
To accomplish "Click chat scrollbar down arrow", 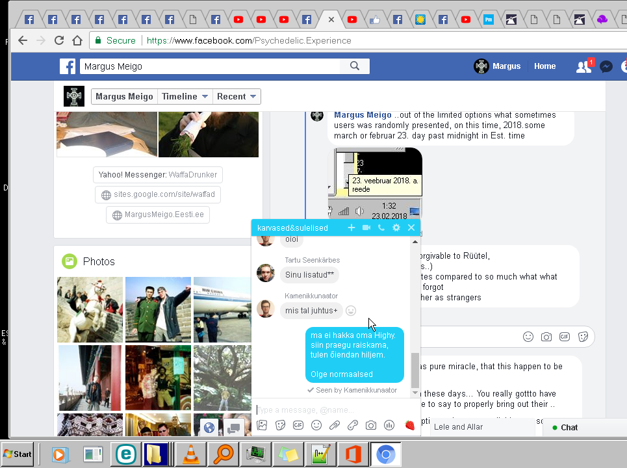I will click(x=415, y=393).
